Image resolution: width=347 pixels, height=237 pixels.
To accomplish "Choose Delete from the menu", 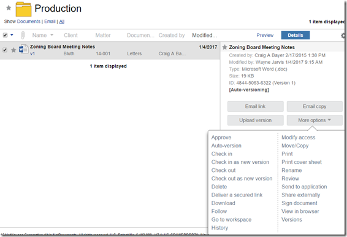I will tap(219, 187).
